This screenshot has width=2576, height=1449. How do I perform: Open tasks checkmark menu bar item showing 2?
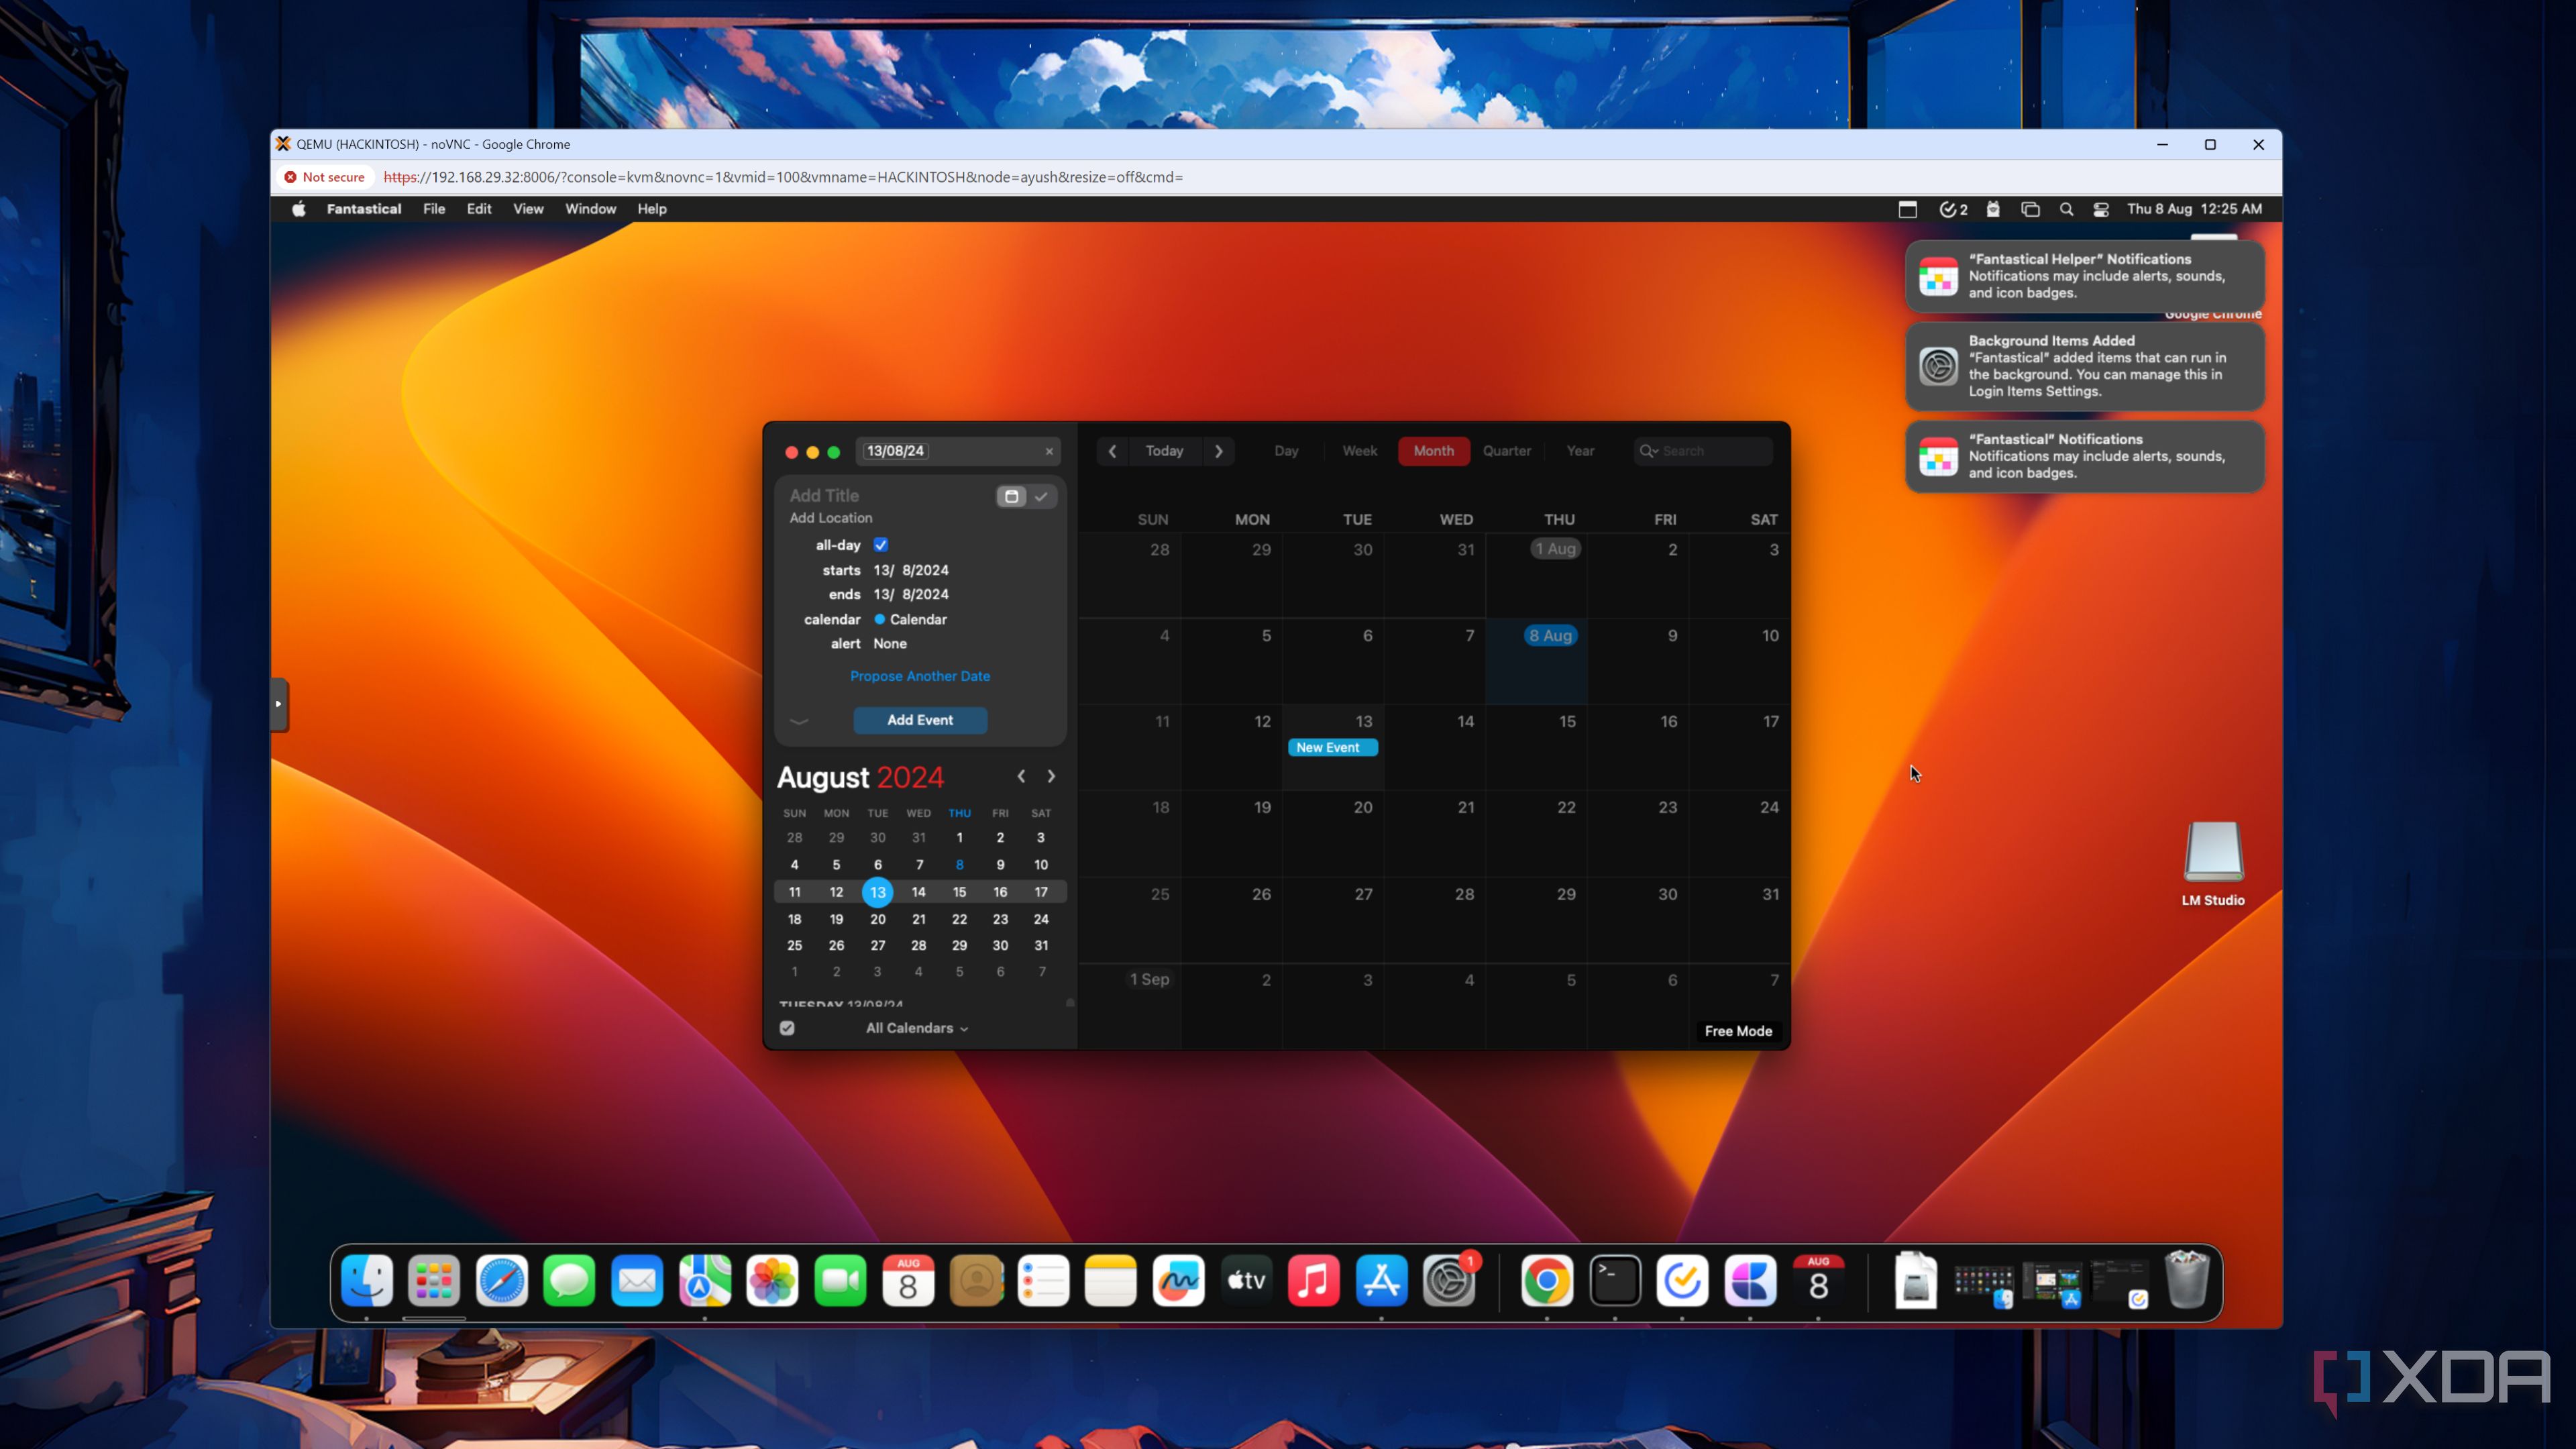1953,209
